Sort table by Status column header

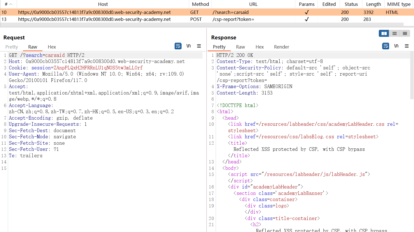pos(351,4)
